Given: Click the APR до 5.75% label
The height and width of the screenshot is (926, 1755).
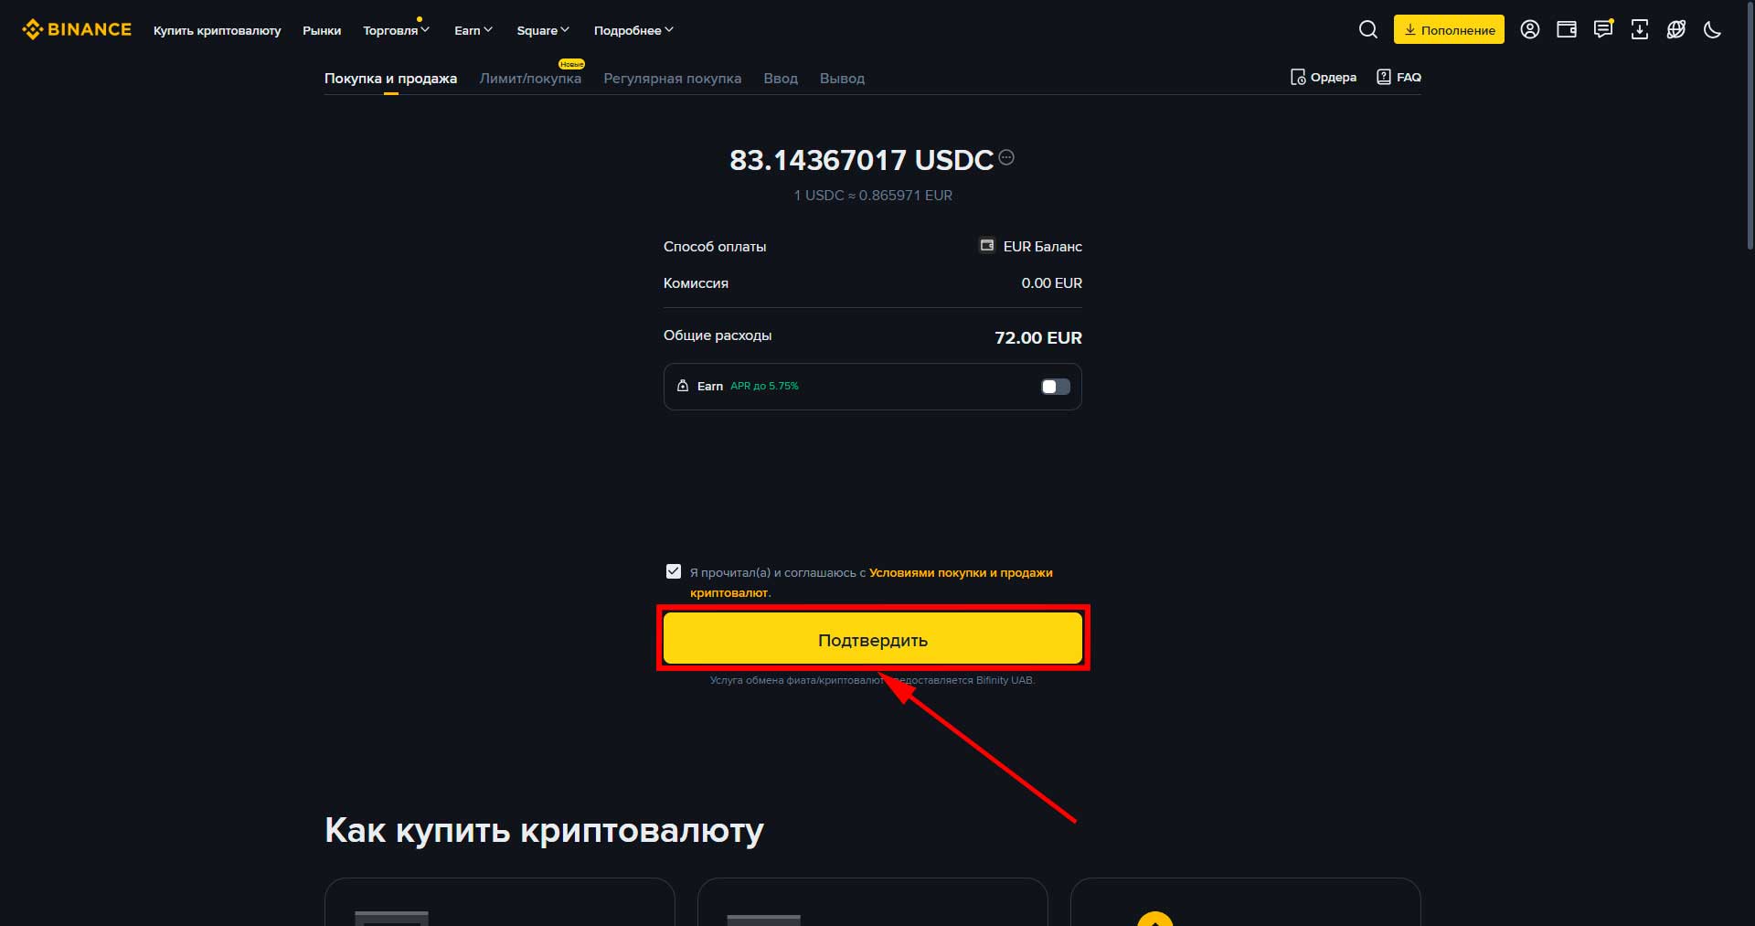Looking at the screenshot, I should 764,386.
